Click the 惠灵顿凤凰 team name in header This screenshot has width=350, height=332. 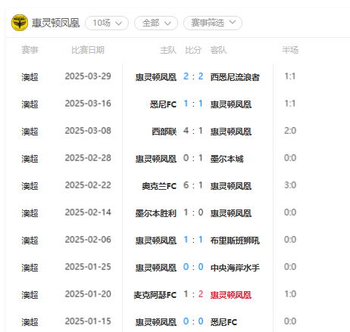point(55,23)
